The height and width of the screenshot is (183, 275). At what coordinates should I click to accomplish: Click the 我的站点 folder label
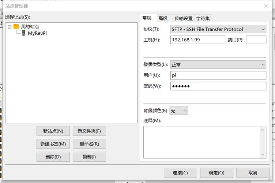coord(30,26)
